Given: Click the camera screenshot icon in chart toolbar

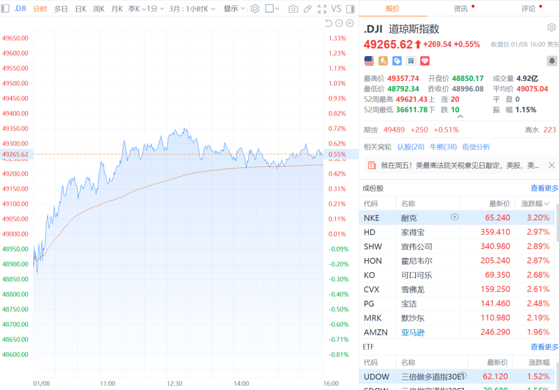Looking at the screenshot, I should click(x=293, y=9).
